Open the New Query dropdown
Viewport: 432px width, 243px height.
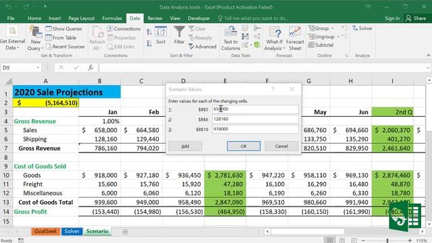(36, 38)
